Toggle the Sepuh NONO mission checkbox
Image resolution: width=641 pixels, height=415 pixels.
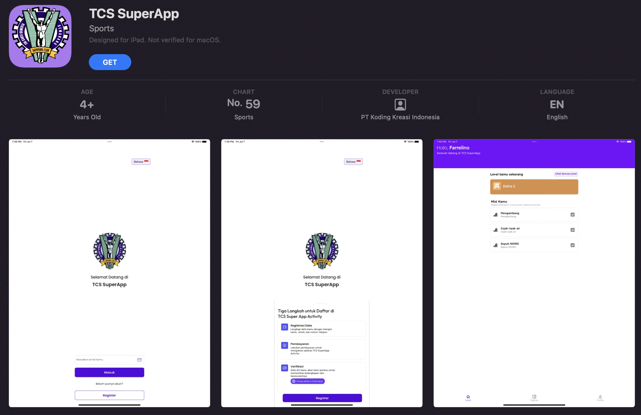tap(572, 245)
